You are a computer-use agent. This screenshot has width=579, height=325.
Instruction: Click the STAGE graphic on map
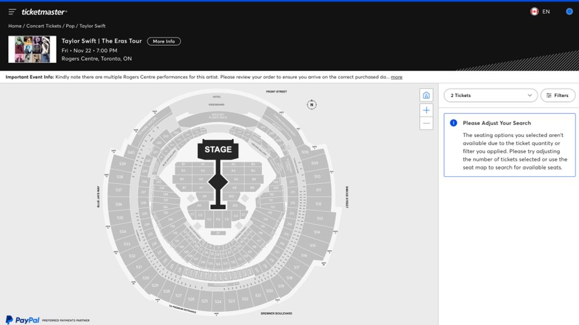(x=218, y=149)
